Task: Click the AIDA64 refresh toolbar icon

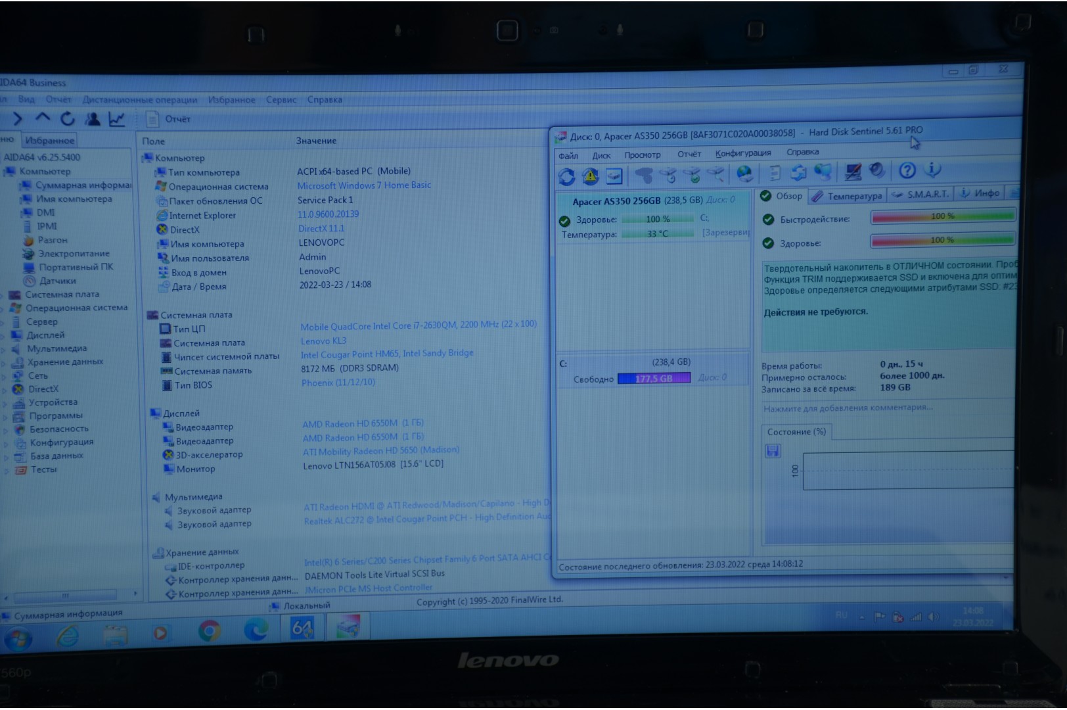Action: click(67, 119)
